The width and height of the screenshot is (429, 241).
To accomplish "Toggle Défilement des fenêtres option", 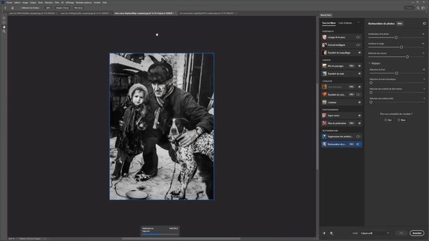I will point(30,8).
